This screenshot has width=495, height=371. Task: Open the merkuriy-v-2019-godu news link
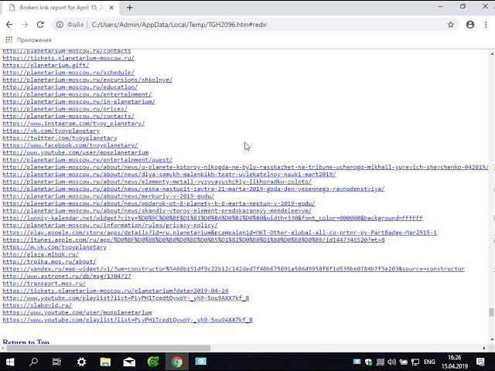click(x=108, y=196)
